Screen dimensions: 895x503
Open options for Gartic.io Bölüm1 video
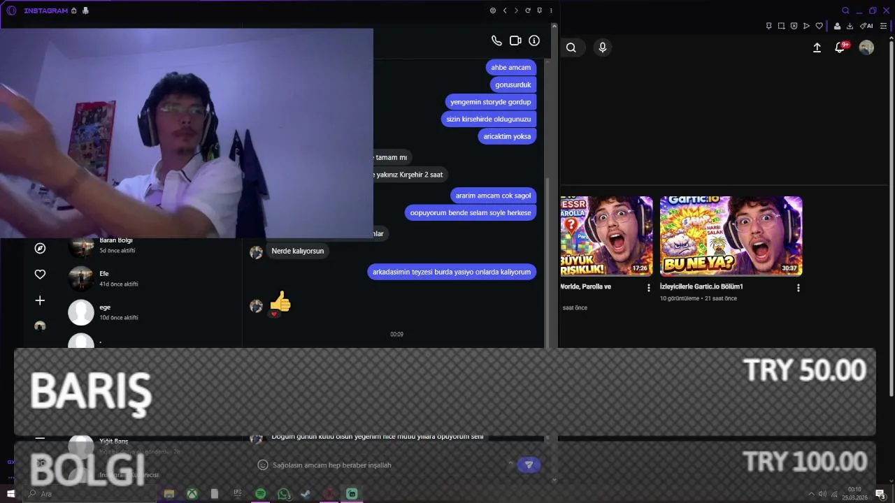click(x=798, y=287)
